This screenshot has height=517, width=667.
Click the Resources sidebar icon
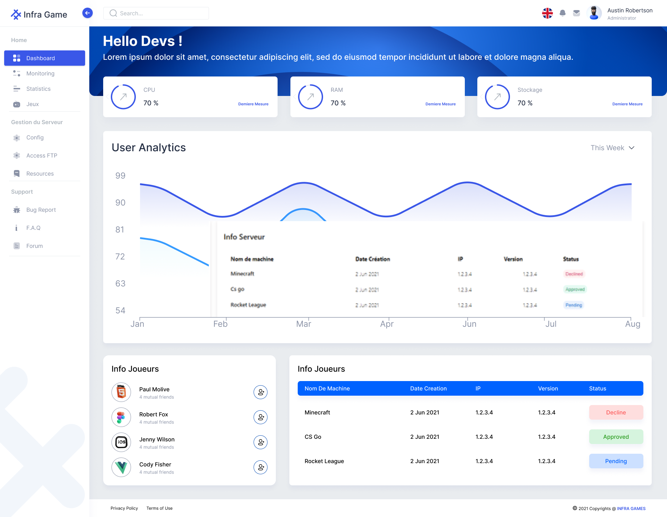(x=17, y=173)
